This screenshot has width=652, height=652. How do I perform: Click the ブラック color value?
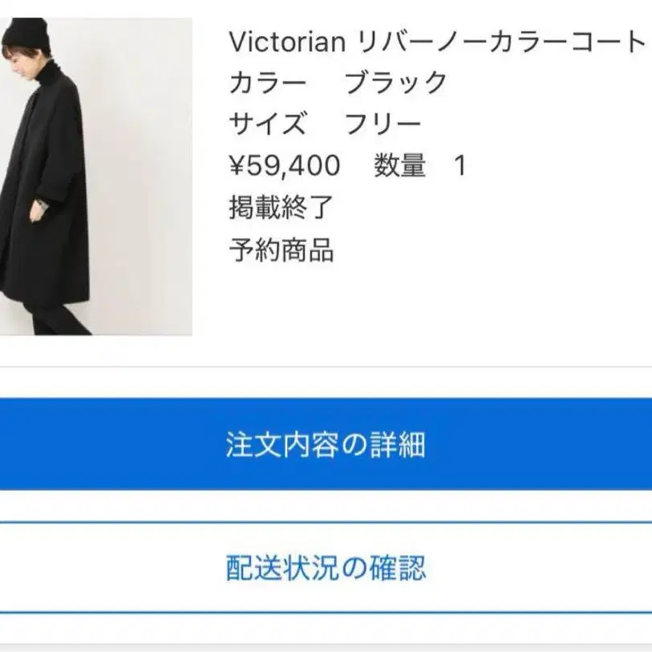point(396,83)
